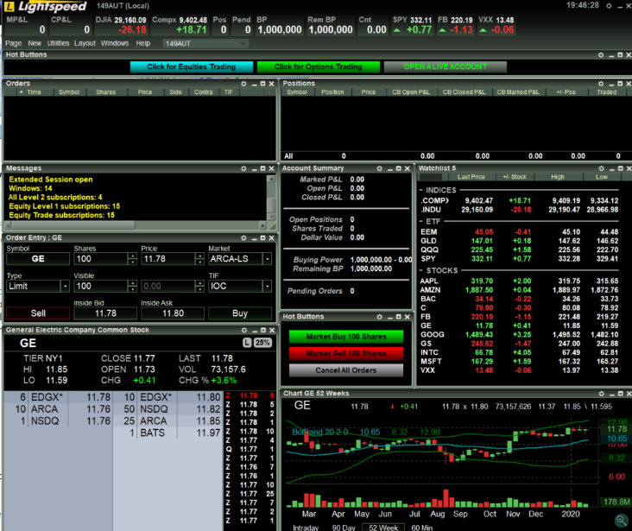Open Orders panel settings gear
The height and width of the screenshot is (531, 632).
(243, 84)
